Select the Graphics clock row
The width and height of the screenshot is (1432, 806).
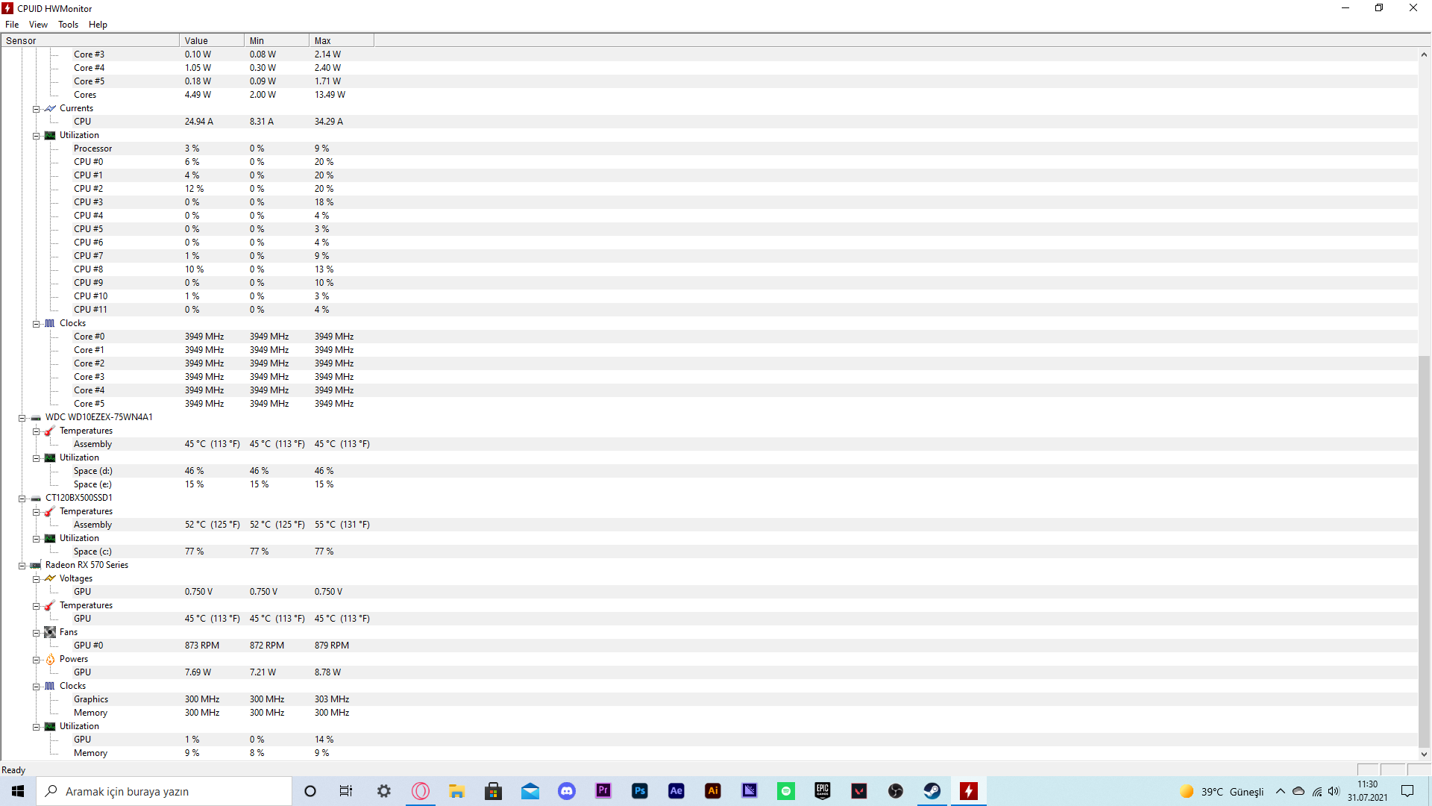[709, 699]
